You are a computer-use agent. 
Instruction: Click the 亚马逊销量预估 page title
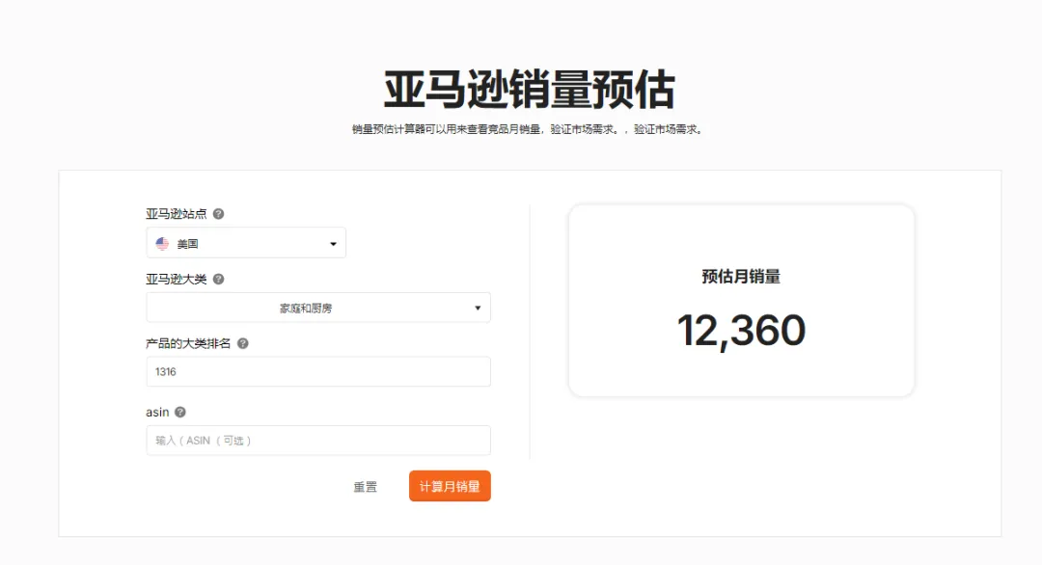pos(530,89)
